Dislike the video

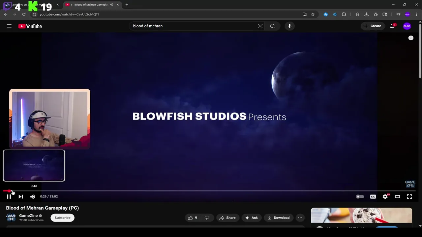(207, 218)
